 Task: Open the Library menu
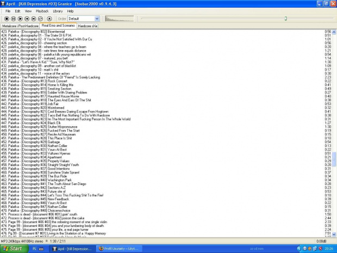click(x=57, y=11)
